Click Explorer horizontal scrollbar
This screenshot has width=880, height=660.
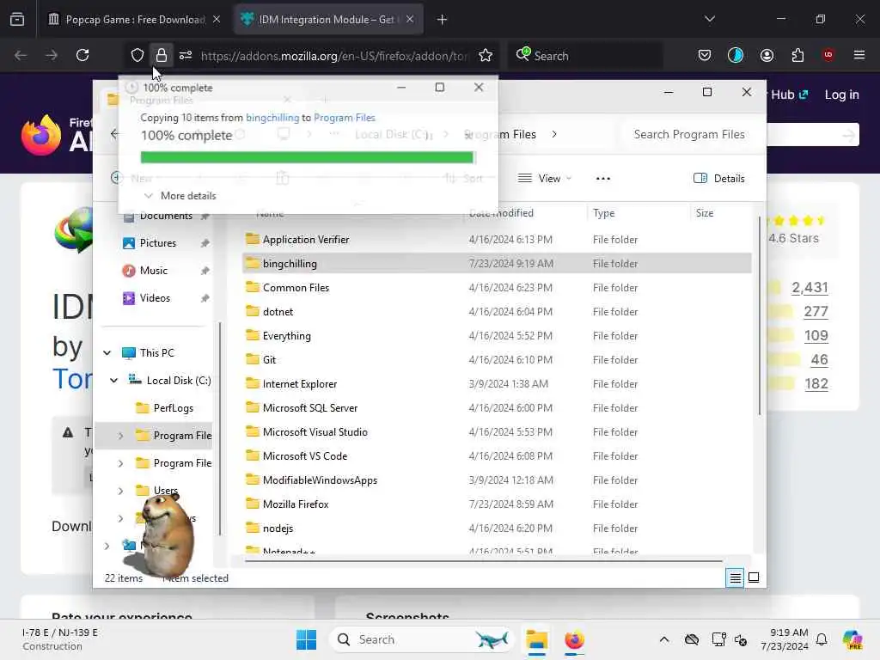click(483, 560)
